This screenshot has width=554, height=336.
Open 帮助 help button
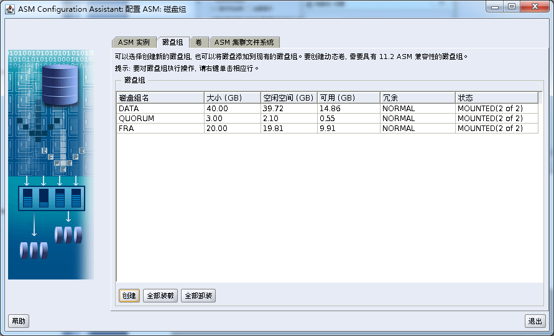(x=19, y=321)
